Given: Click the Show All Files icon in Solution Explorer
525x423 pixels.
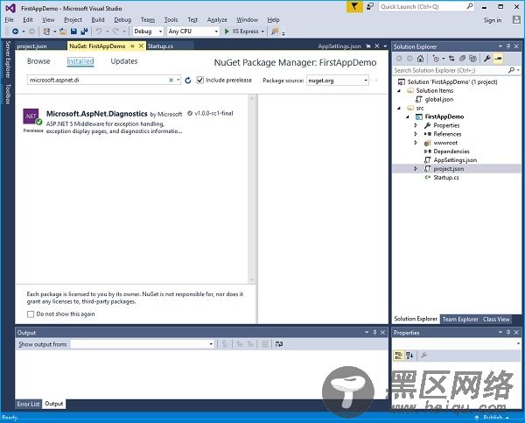Looking at the screenshot, I should coord(472,59).
